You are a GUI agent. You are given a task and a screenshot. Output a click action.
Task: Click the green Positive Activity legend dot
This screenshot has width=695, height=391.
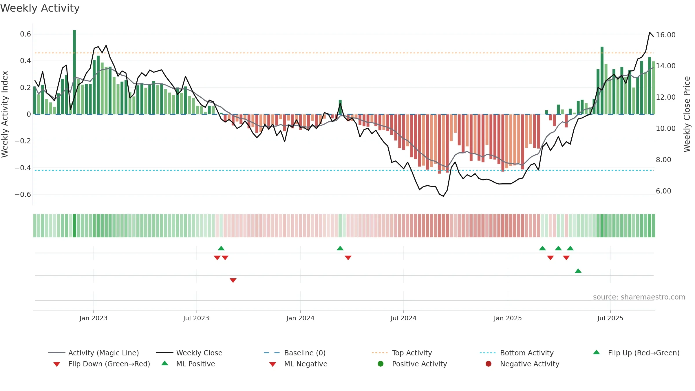tap(381, 364)
